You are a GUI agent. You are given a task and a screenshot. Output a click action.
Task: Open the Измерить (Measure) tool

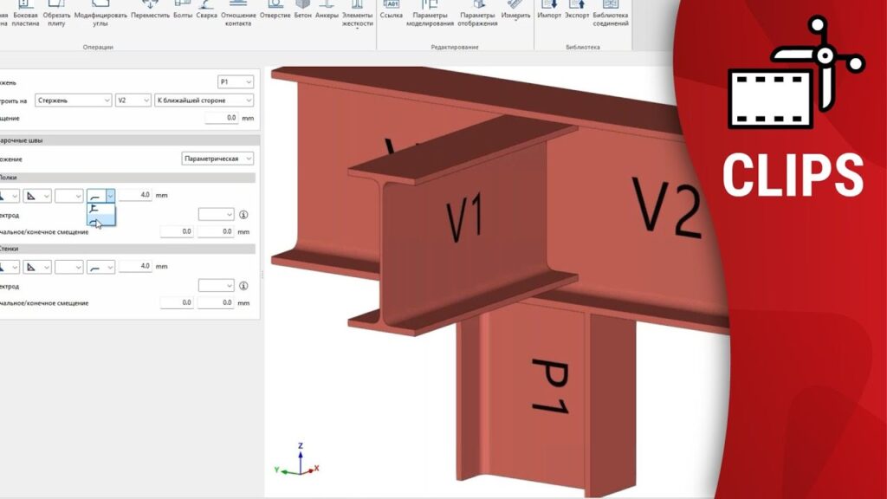tap(515, 10)
